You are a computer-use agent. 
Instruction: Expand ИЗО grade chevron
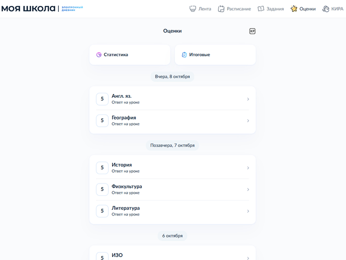pyautogui.click(x=248, y=258)
